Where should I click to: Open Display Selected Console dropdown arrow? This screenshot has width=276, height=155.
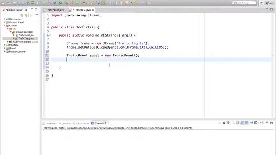[258, 123]
